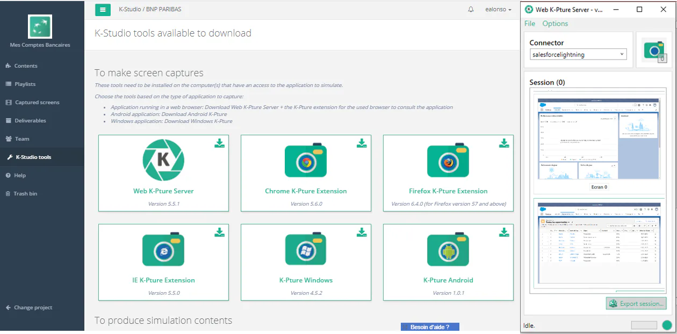Download K-Pture Android via its download arrow
Screen dimensions: 677x334
coord(504,232)
